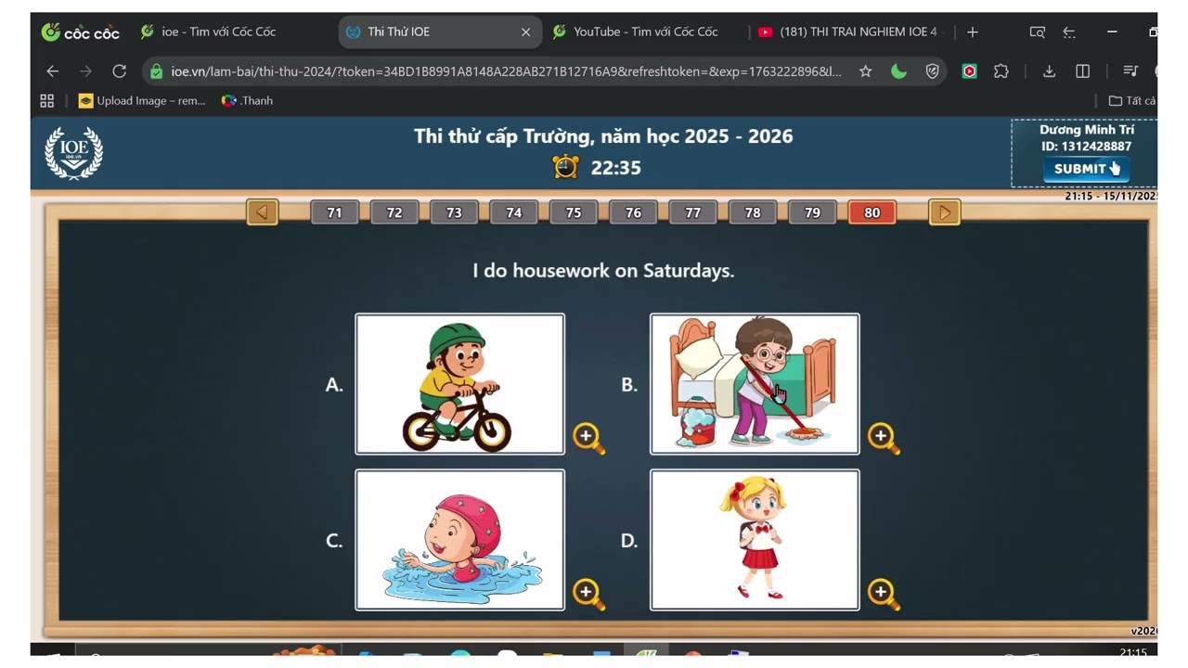
Task: Open the 'Tất cả' bookmarks folder
Action: tap(1131, 101)
